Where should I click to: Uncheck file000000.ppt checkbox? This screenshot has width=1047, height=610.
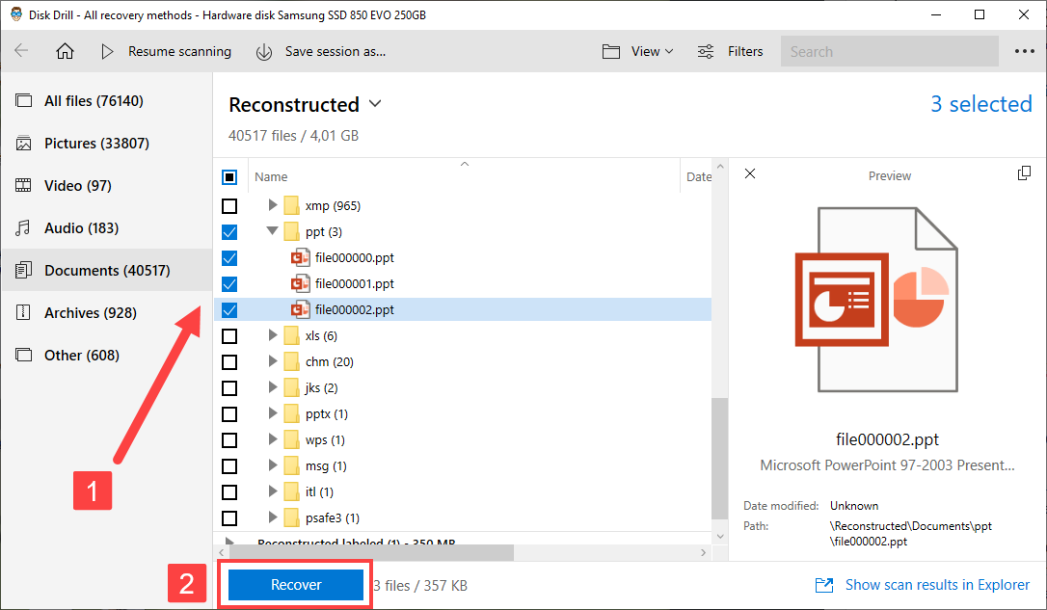coord(229,257)
